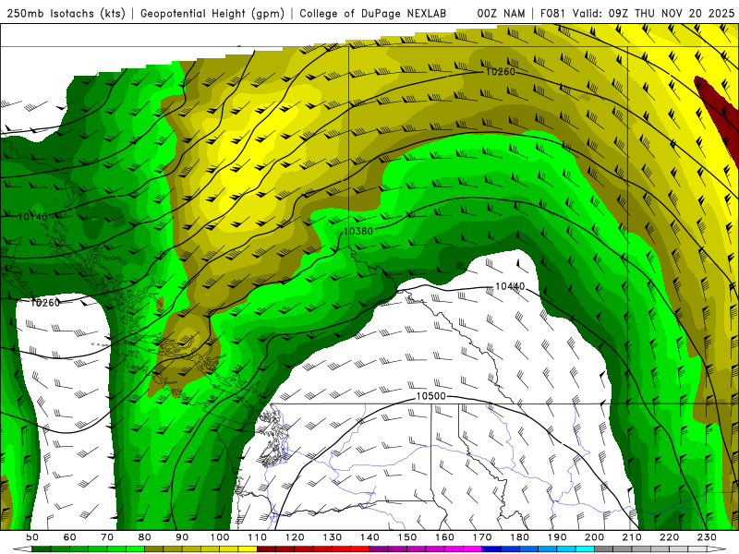
Task: Click the 180 tick on the color scale
Action: (x=519, y=537)
